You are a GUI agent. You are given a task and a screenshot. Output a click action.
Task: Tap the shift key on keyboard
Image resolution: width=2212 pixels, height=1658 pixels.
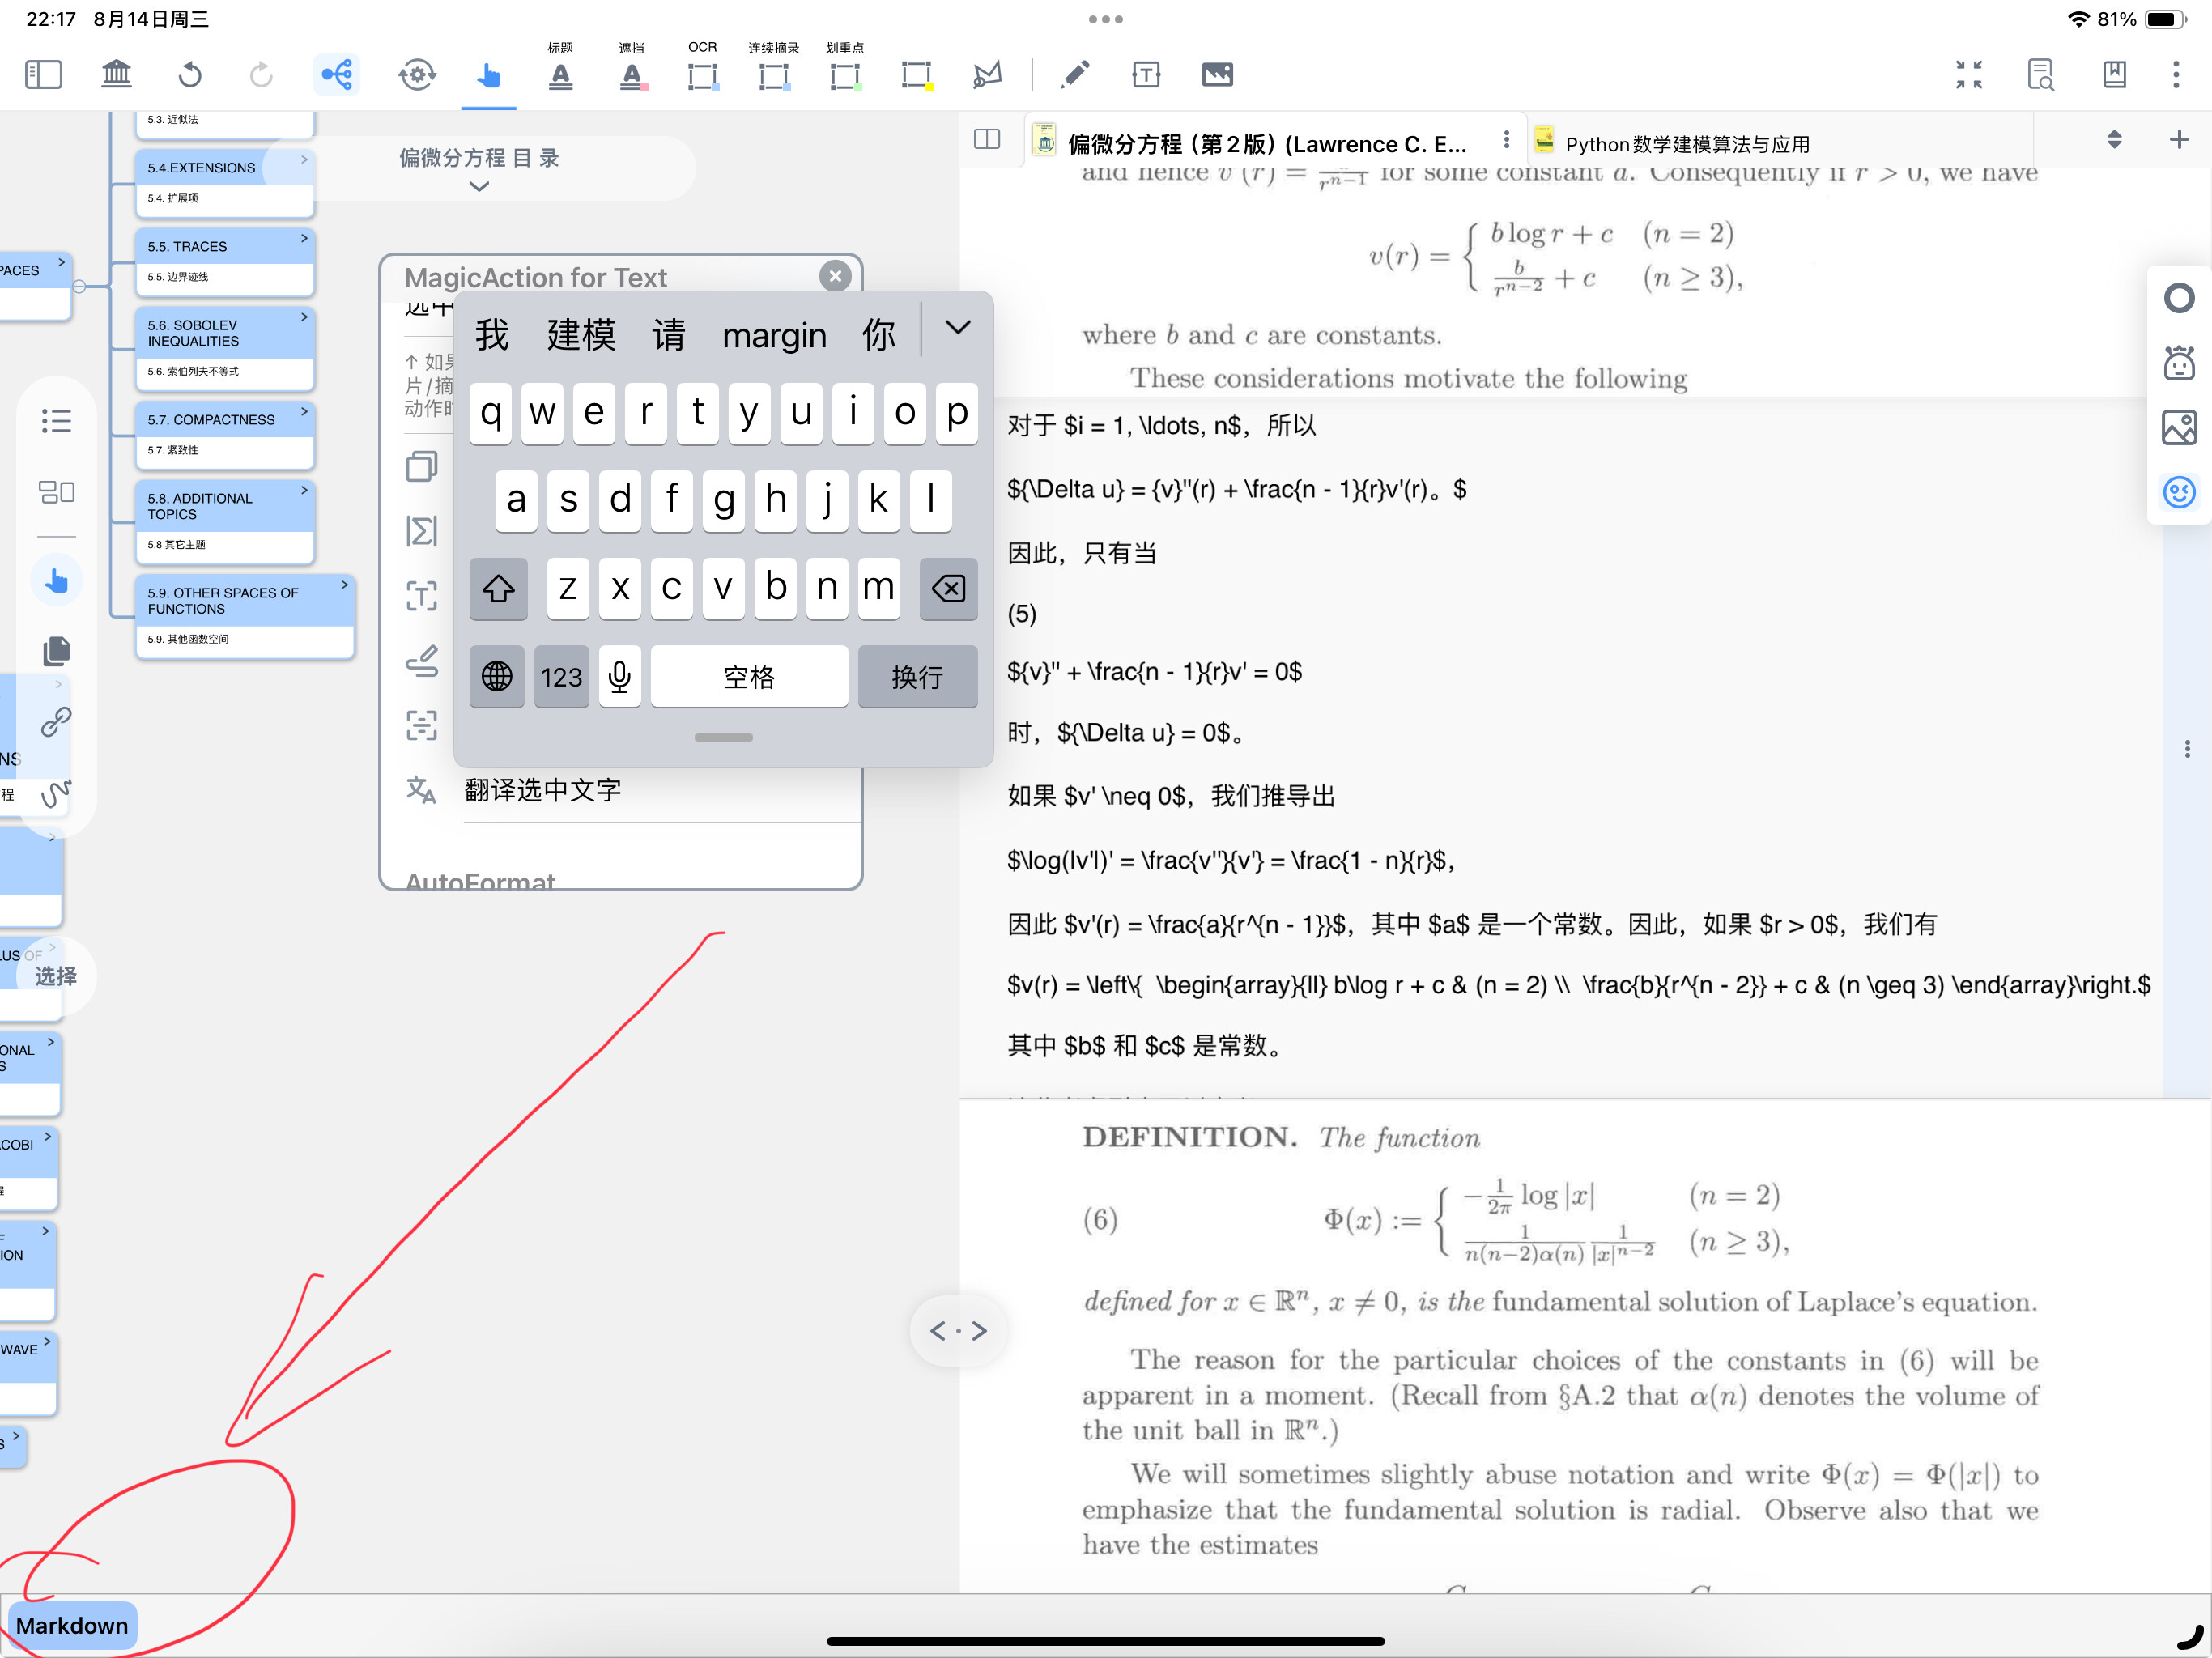(x=498, y=588)
